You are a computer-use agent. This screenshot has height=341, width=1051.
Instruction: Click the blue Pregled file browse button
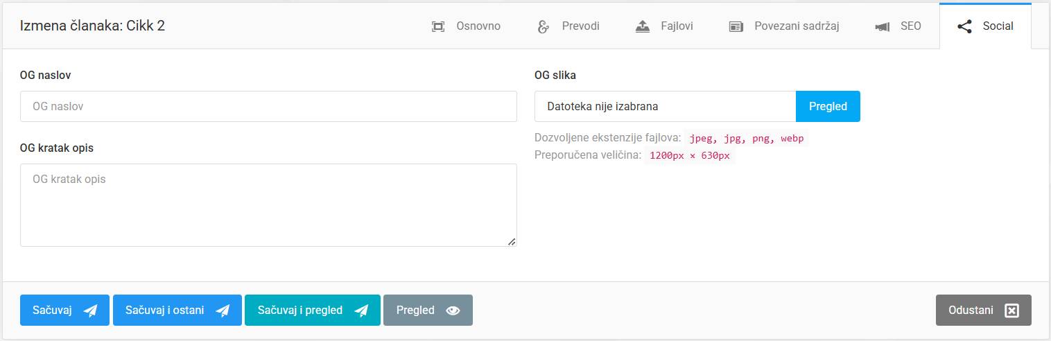828,107
